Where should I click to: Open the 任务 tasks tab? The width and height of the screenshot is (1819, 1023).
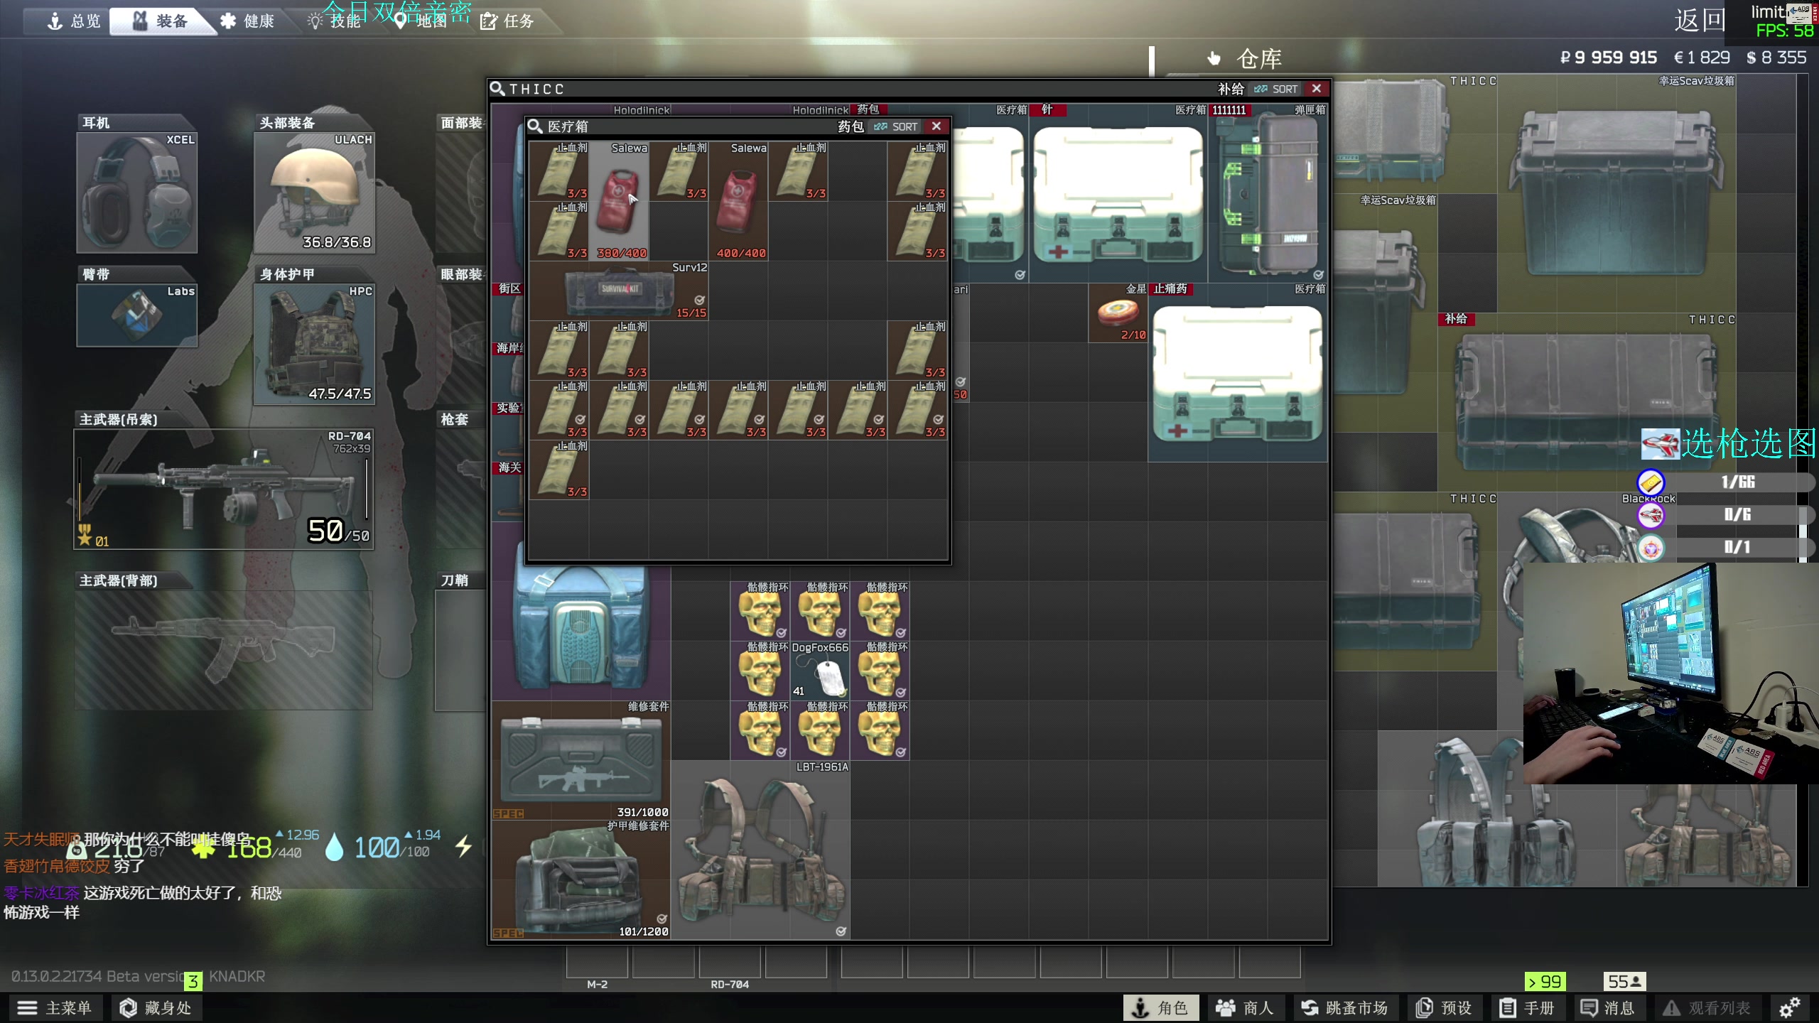[x=507, y=21]
